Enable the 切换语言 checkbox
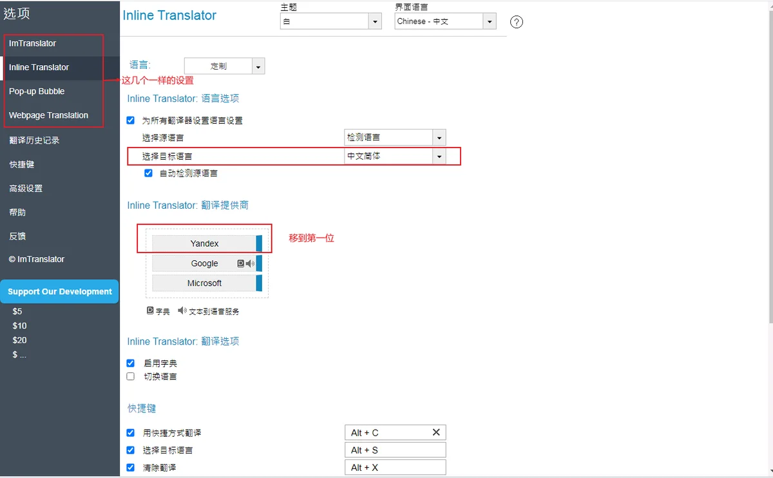 [131, 376]
